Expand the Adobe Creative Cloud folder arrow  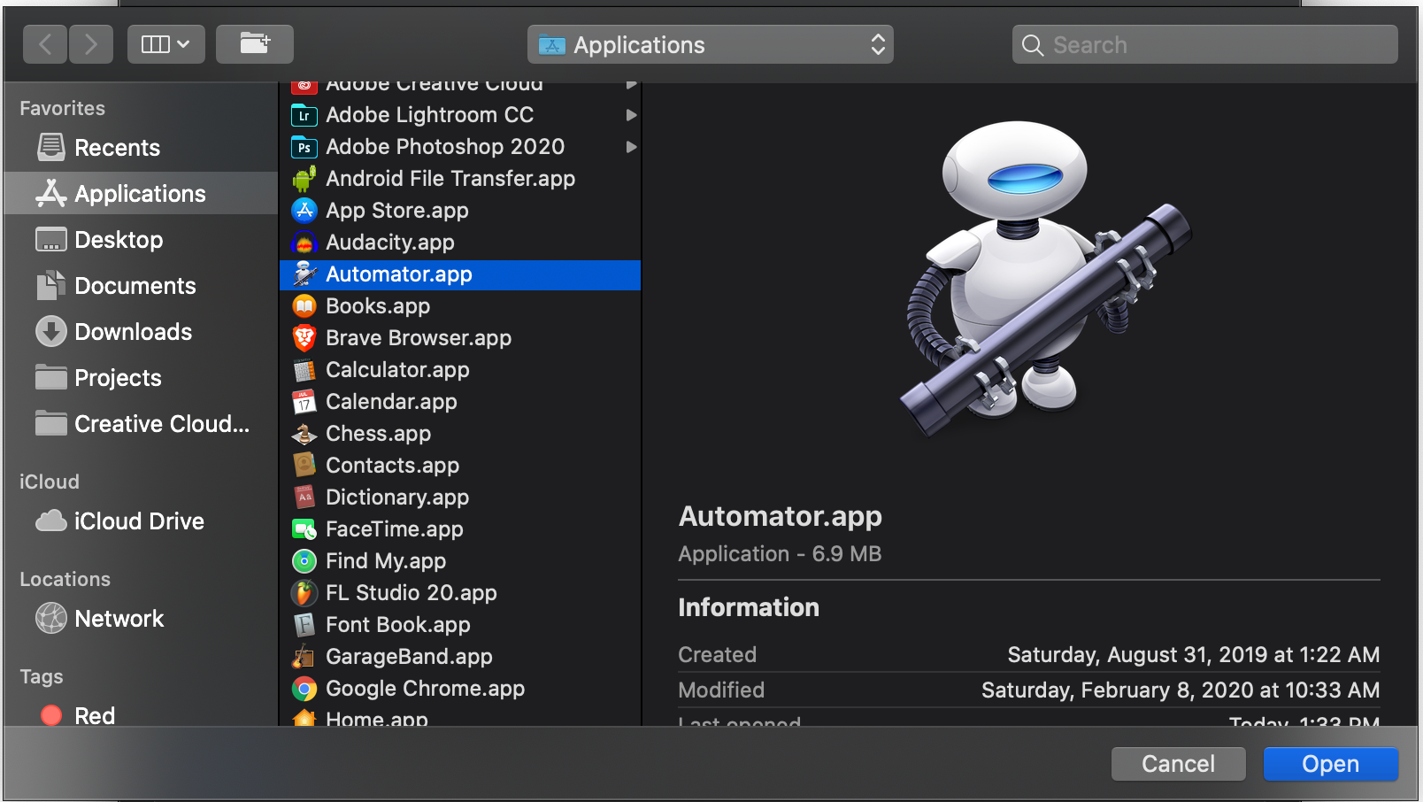(631, 84)
